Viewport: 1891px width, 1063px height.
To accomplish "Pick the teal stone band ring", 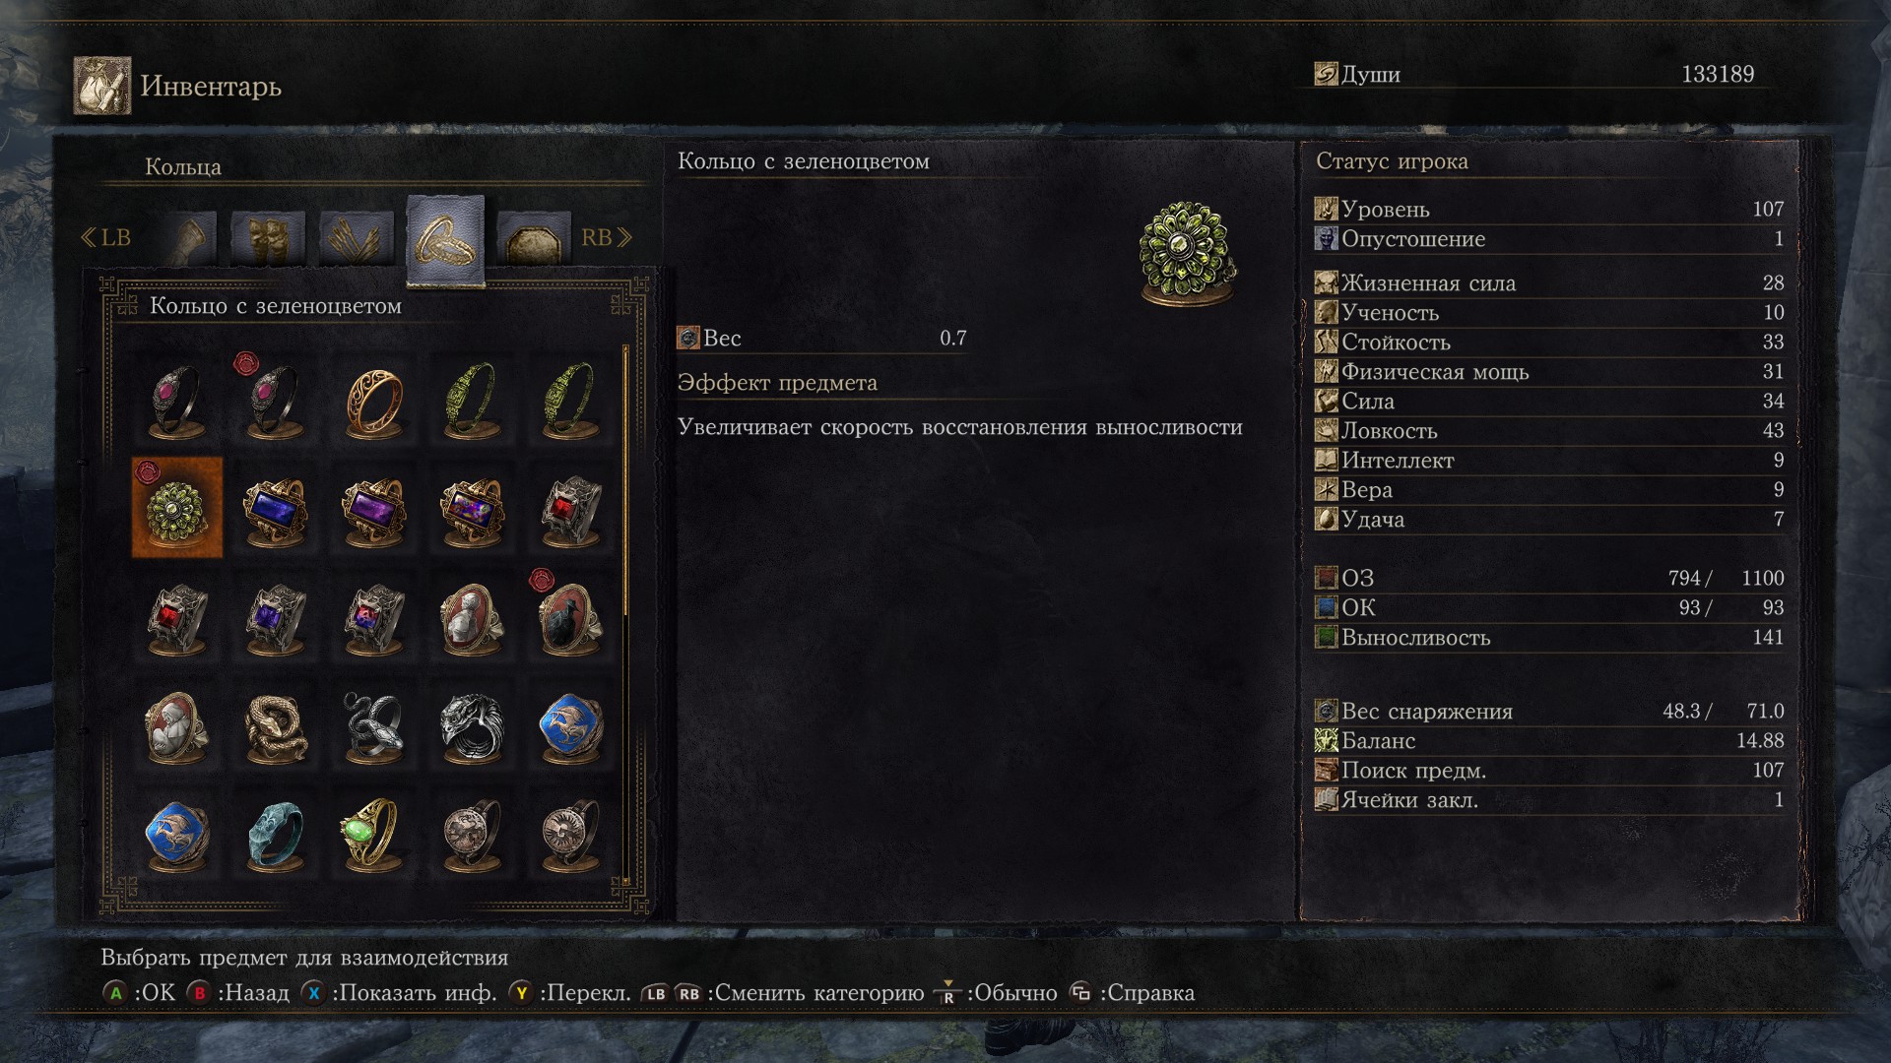I will (x=276, y=835).
